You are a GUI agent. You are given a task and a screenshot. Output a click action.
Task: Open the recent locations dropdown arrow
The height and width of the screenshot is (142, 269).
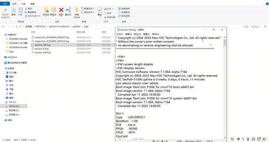[x=13, y=27]
